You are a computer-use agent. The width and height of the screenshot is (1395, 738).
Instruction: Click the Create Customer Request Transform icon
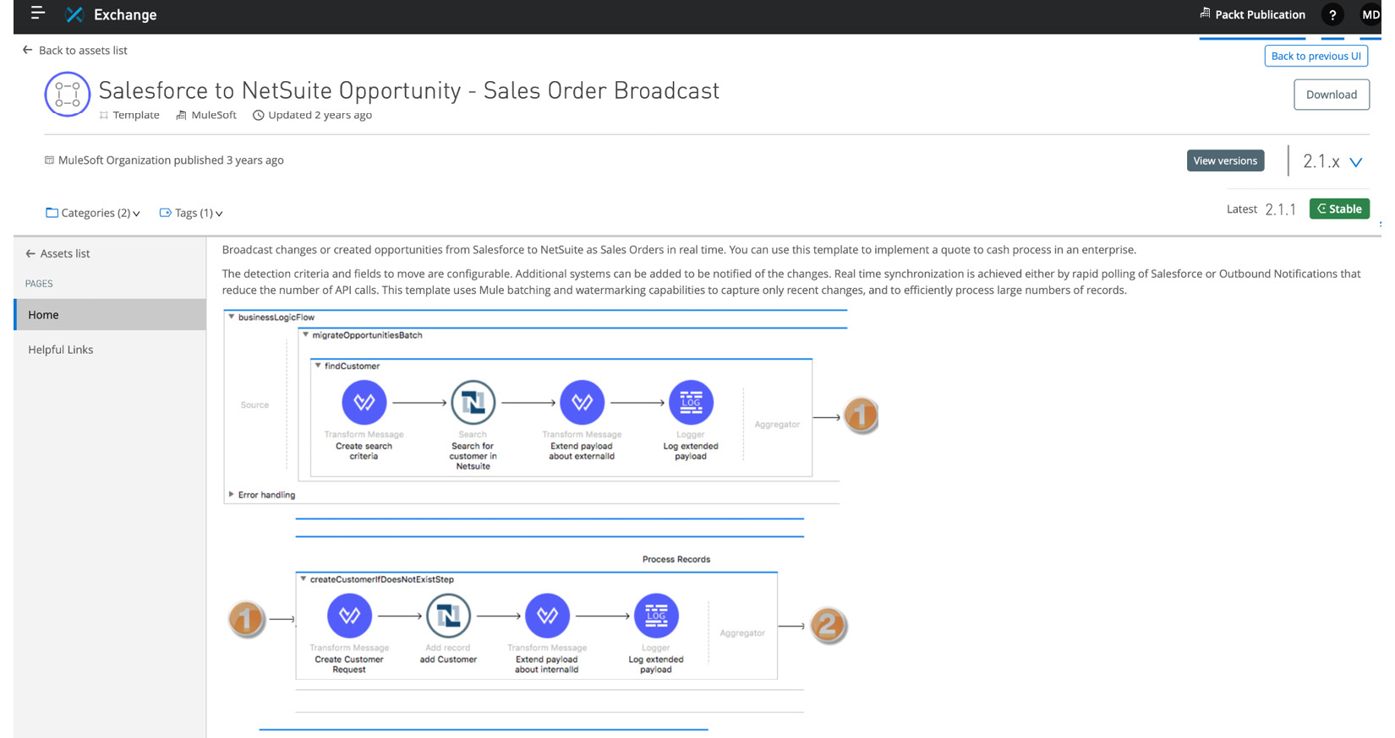(349, 616)
